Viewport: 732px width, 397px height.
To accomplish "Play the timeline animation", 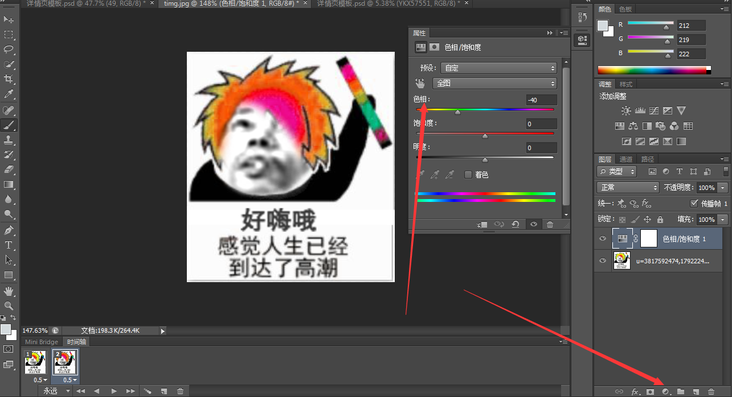I will (114, 391).
